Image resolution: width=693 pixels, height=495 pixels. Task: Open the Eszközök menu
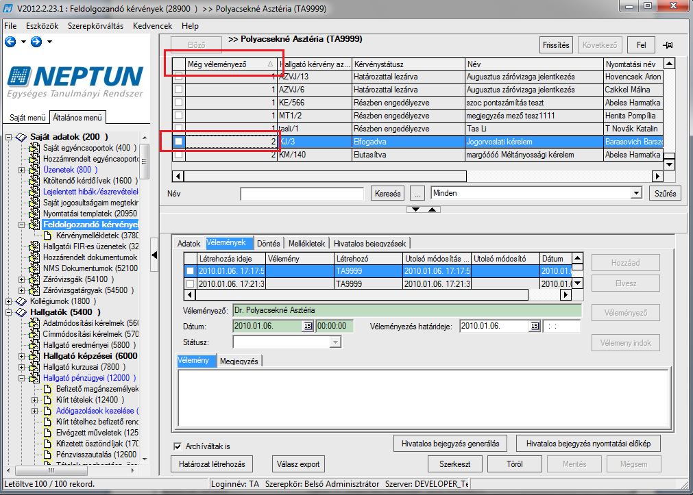42,26
